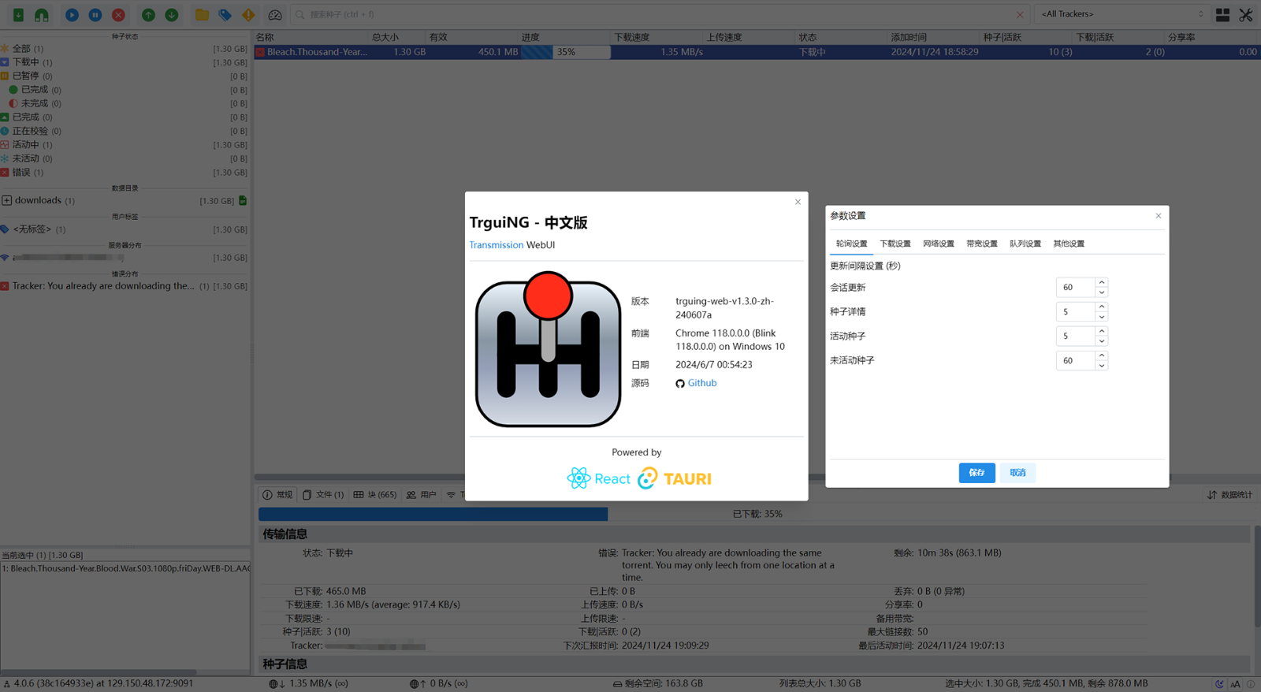Click the blue tag labels icon
The width and height of the screenshot is (1261, 692).
click(225, 14)
